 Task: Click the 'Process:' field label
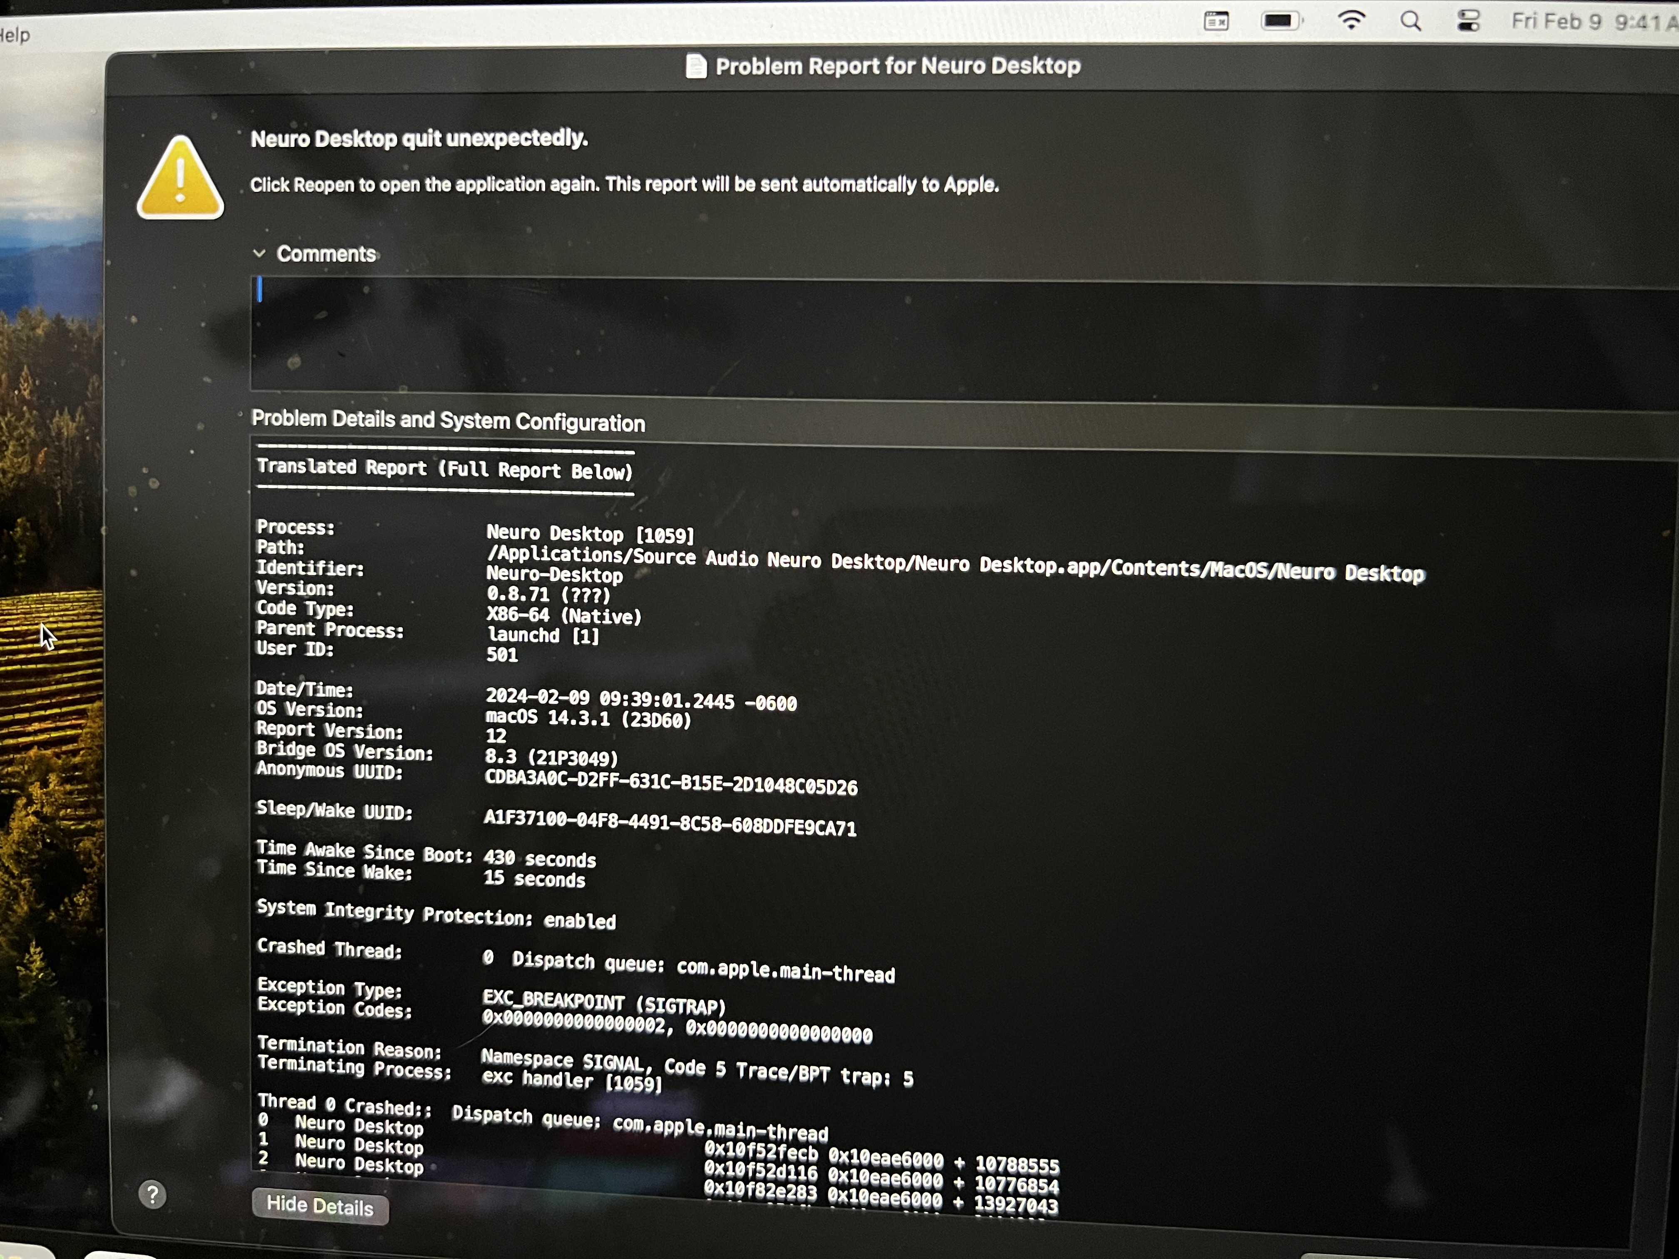pos(295,527)
